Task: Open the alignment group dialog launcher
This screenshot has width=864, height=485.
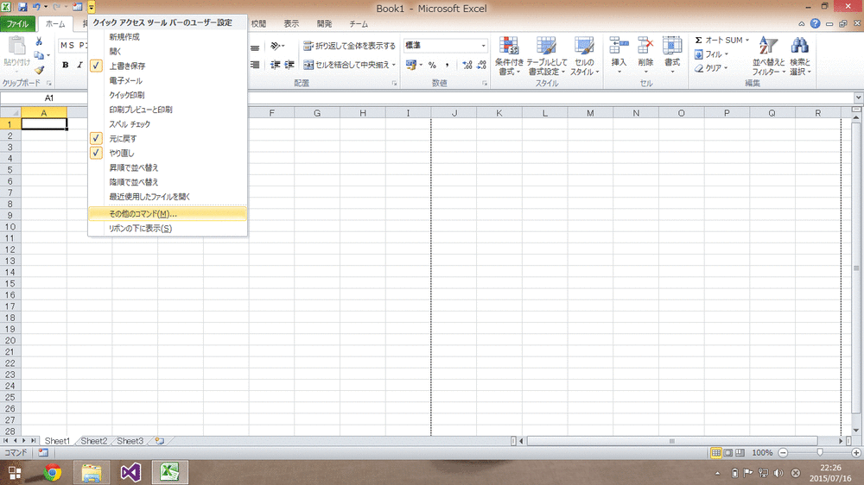Action: click(394, 83)
